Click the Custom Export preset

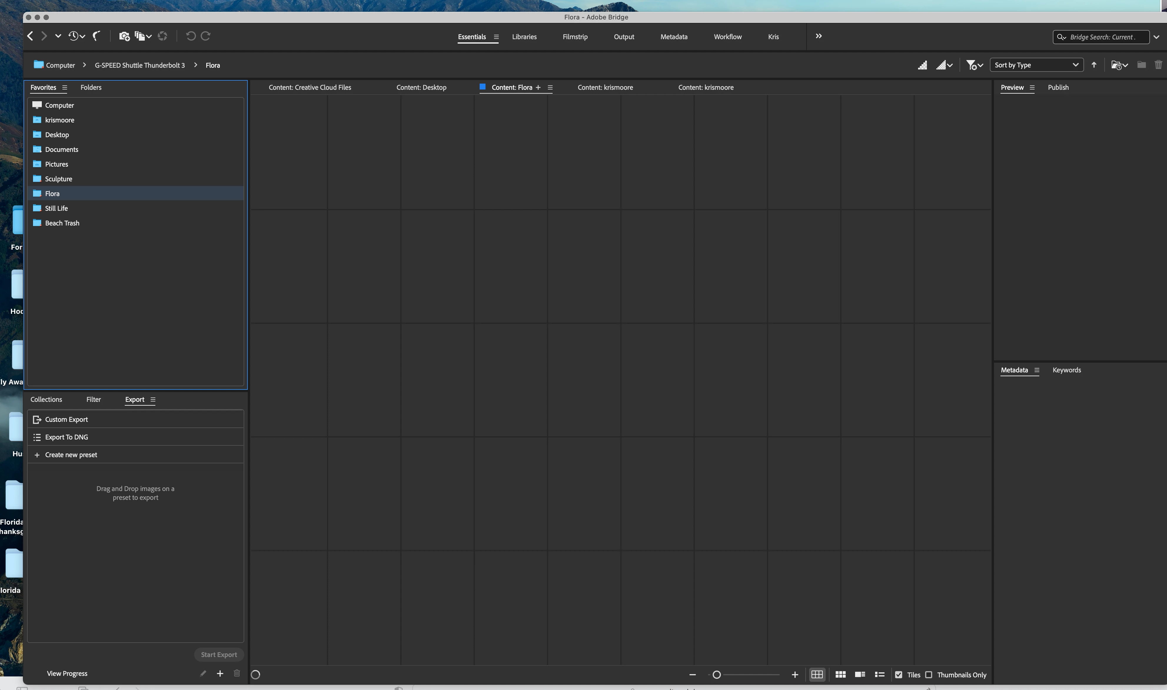pyautogui.click(x=67, y=419)
